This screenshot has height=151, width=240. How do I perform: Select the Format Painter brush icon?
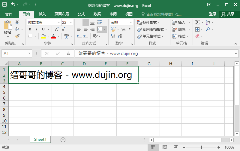coord(17,36)
